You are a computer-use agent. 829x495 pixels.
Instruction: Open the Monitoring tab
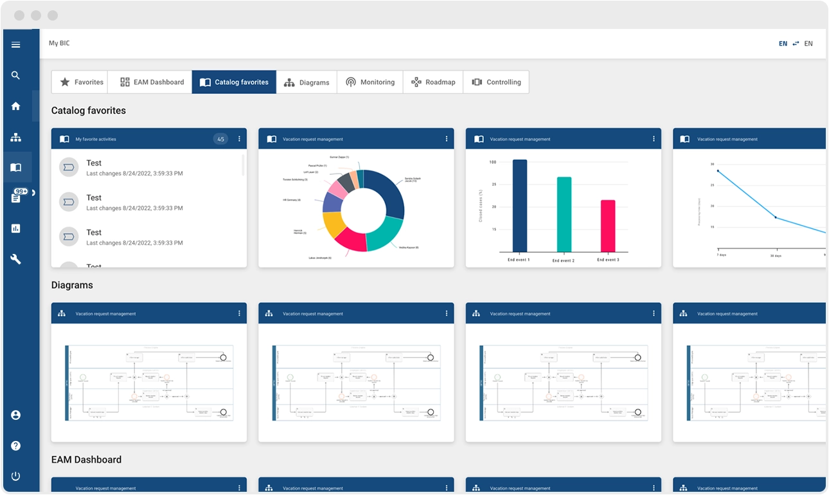[x=370, y=82]
